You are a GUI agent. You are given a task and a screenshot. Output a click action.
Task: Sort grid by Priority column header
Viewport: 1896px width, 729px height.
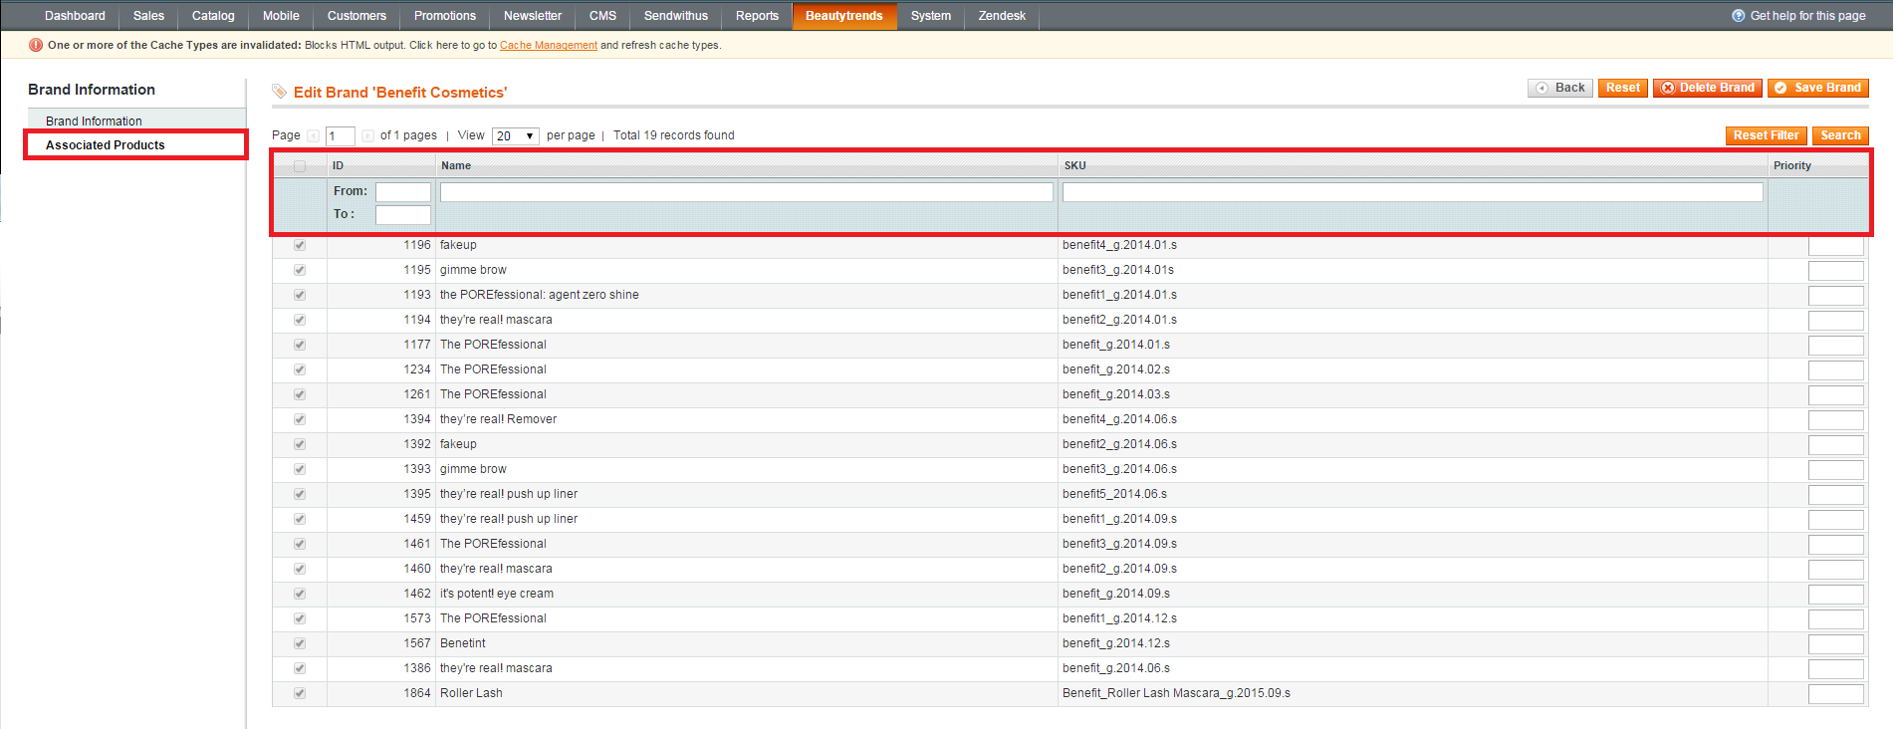[1792, 165]
